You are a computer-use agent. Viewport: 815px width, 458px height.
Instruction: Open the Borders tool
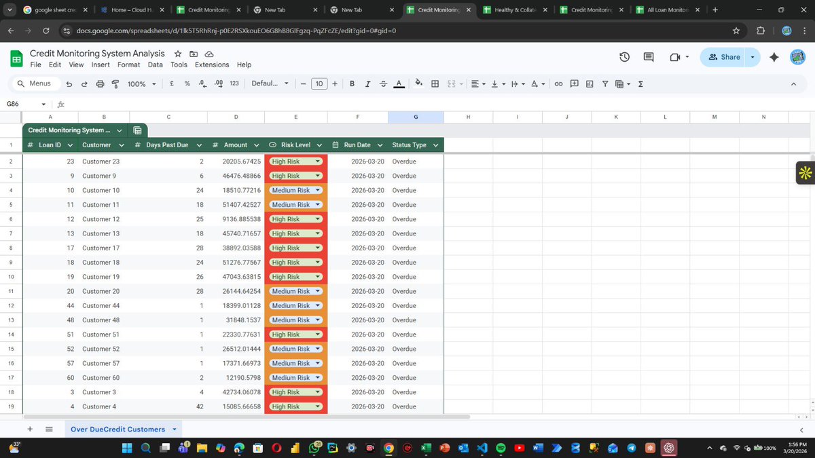pyautogui.click(x=435, y=83)
